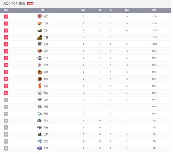Click the Tianjin (天津) team logo
This screenshot has height=154, width=173.
point(40,148)
